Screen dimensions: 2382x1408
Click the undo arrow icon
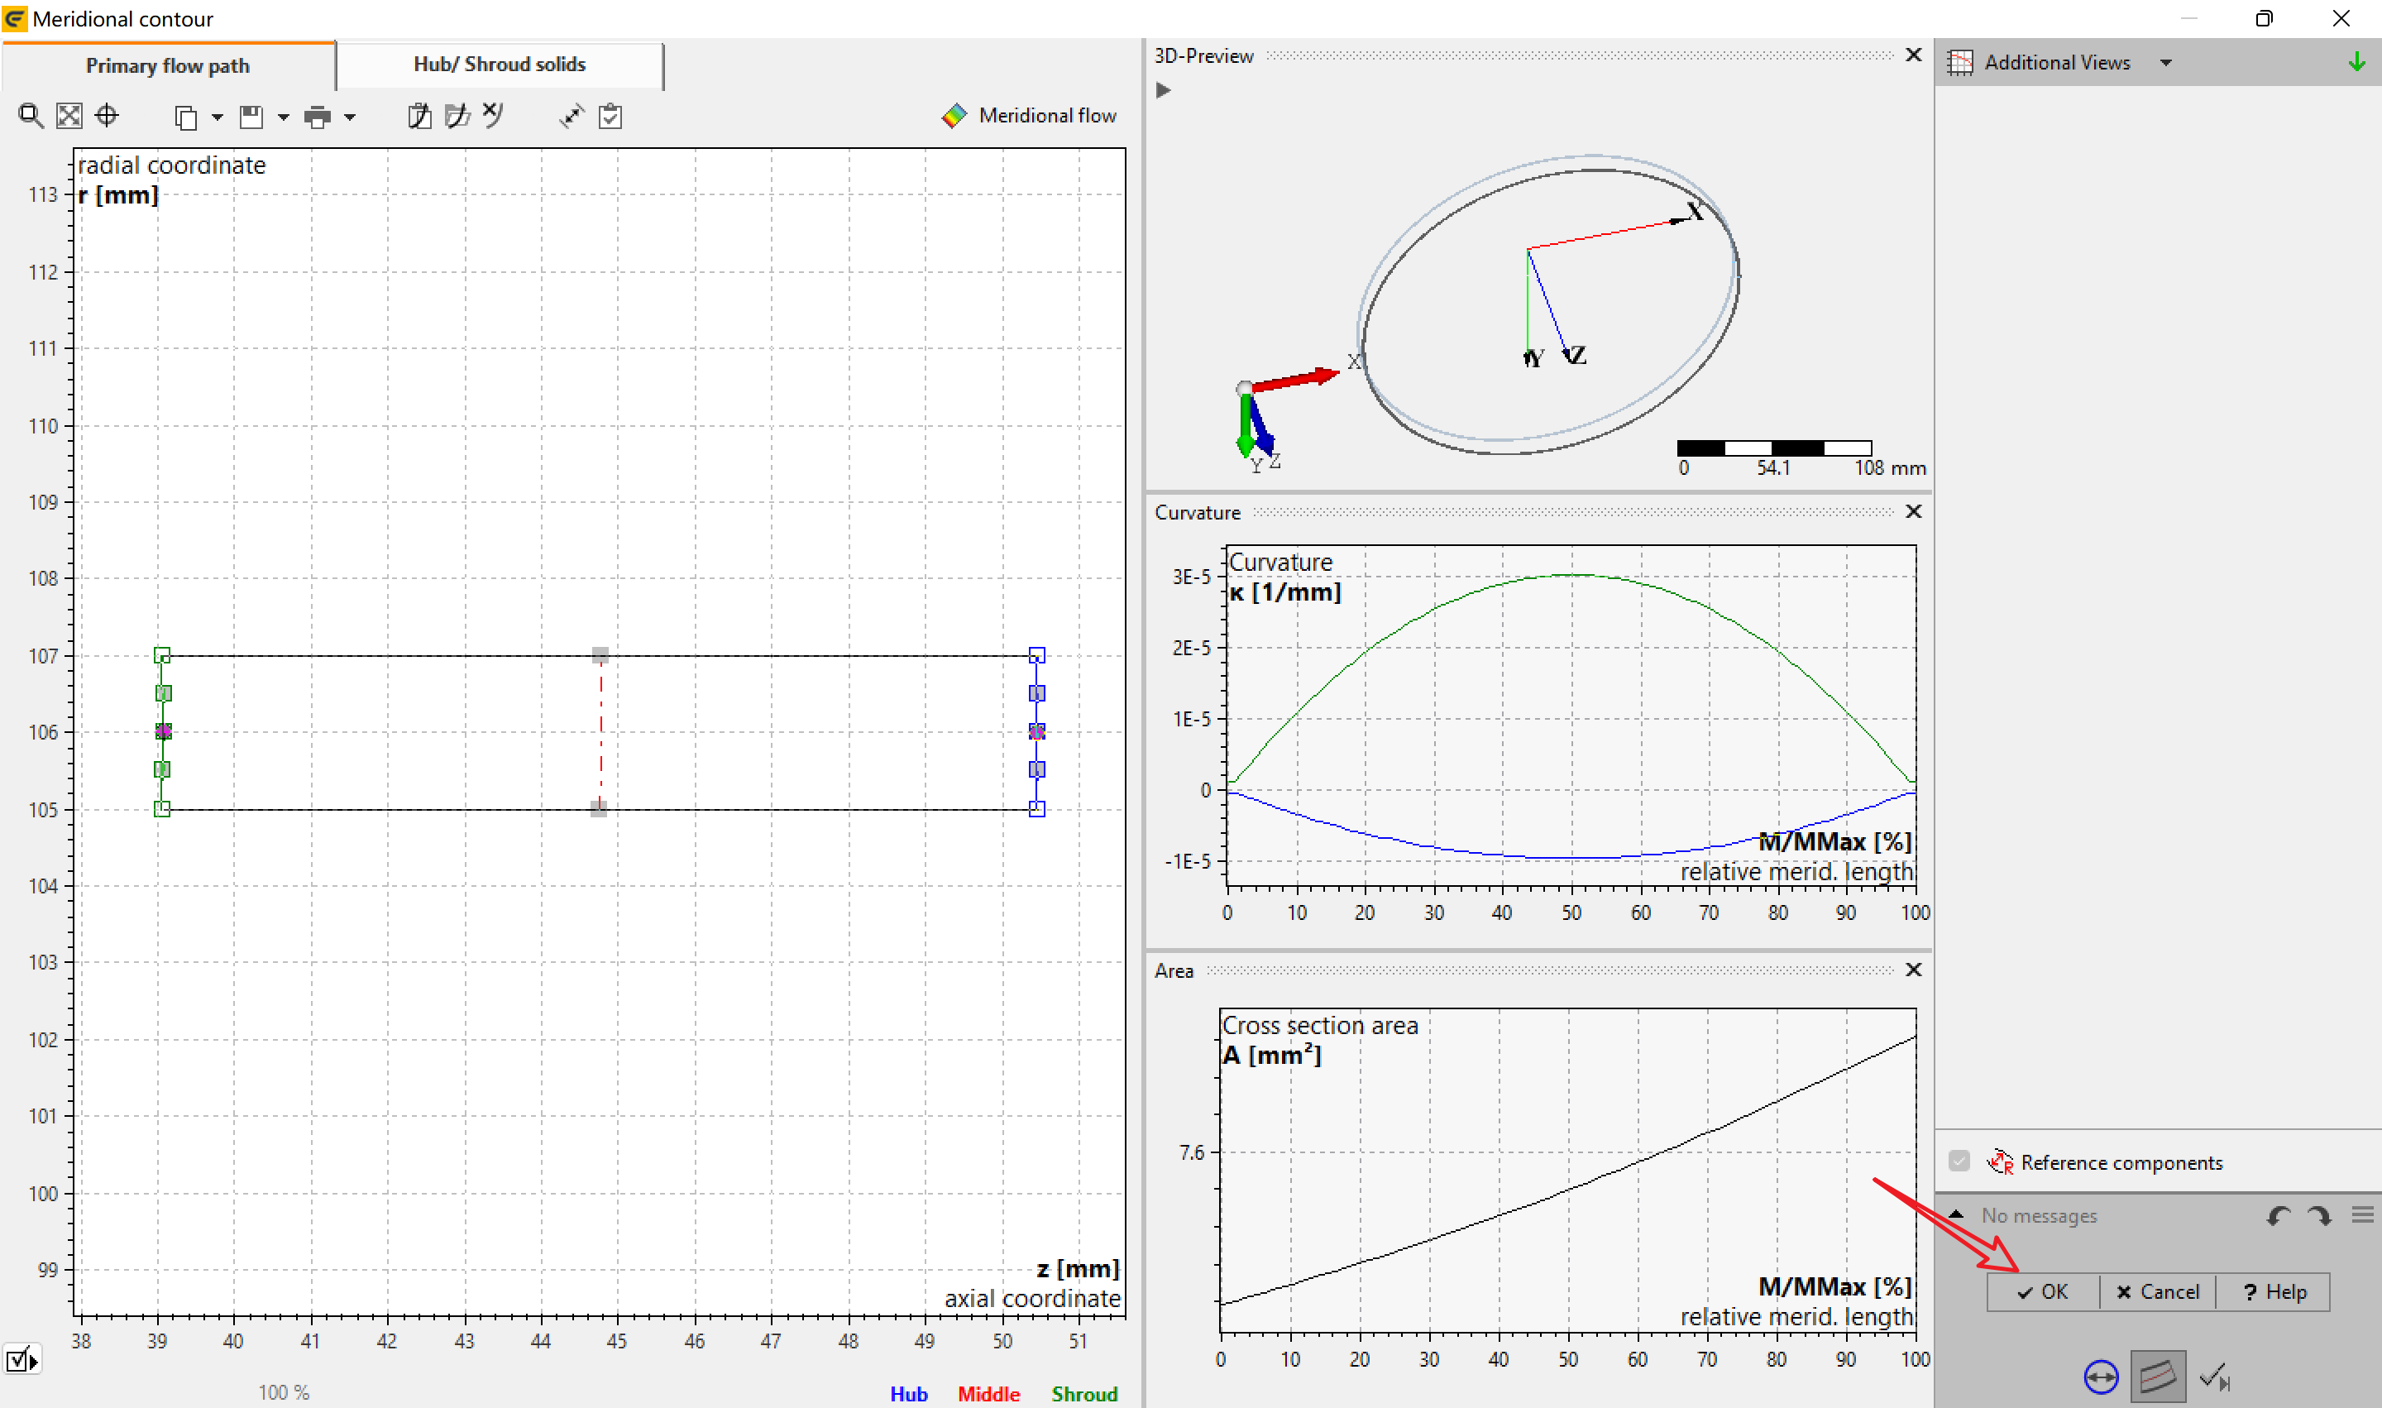coord(2279,1215)
